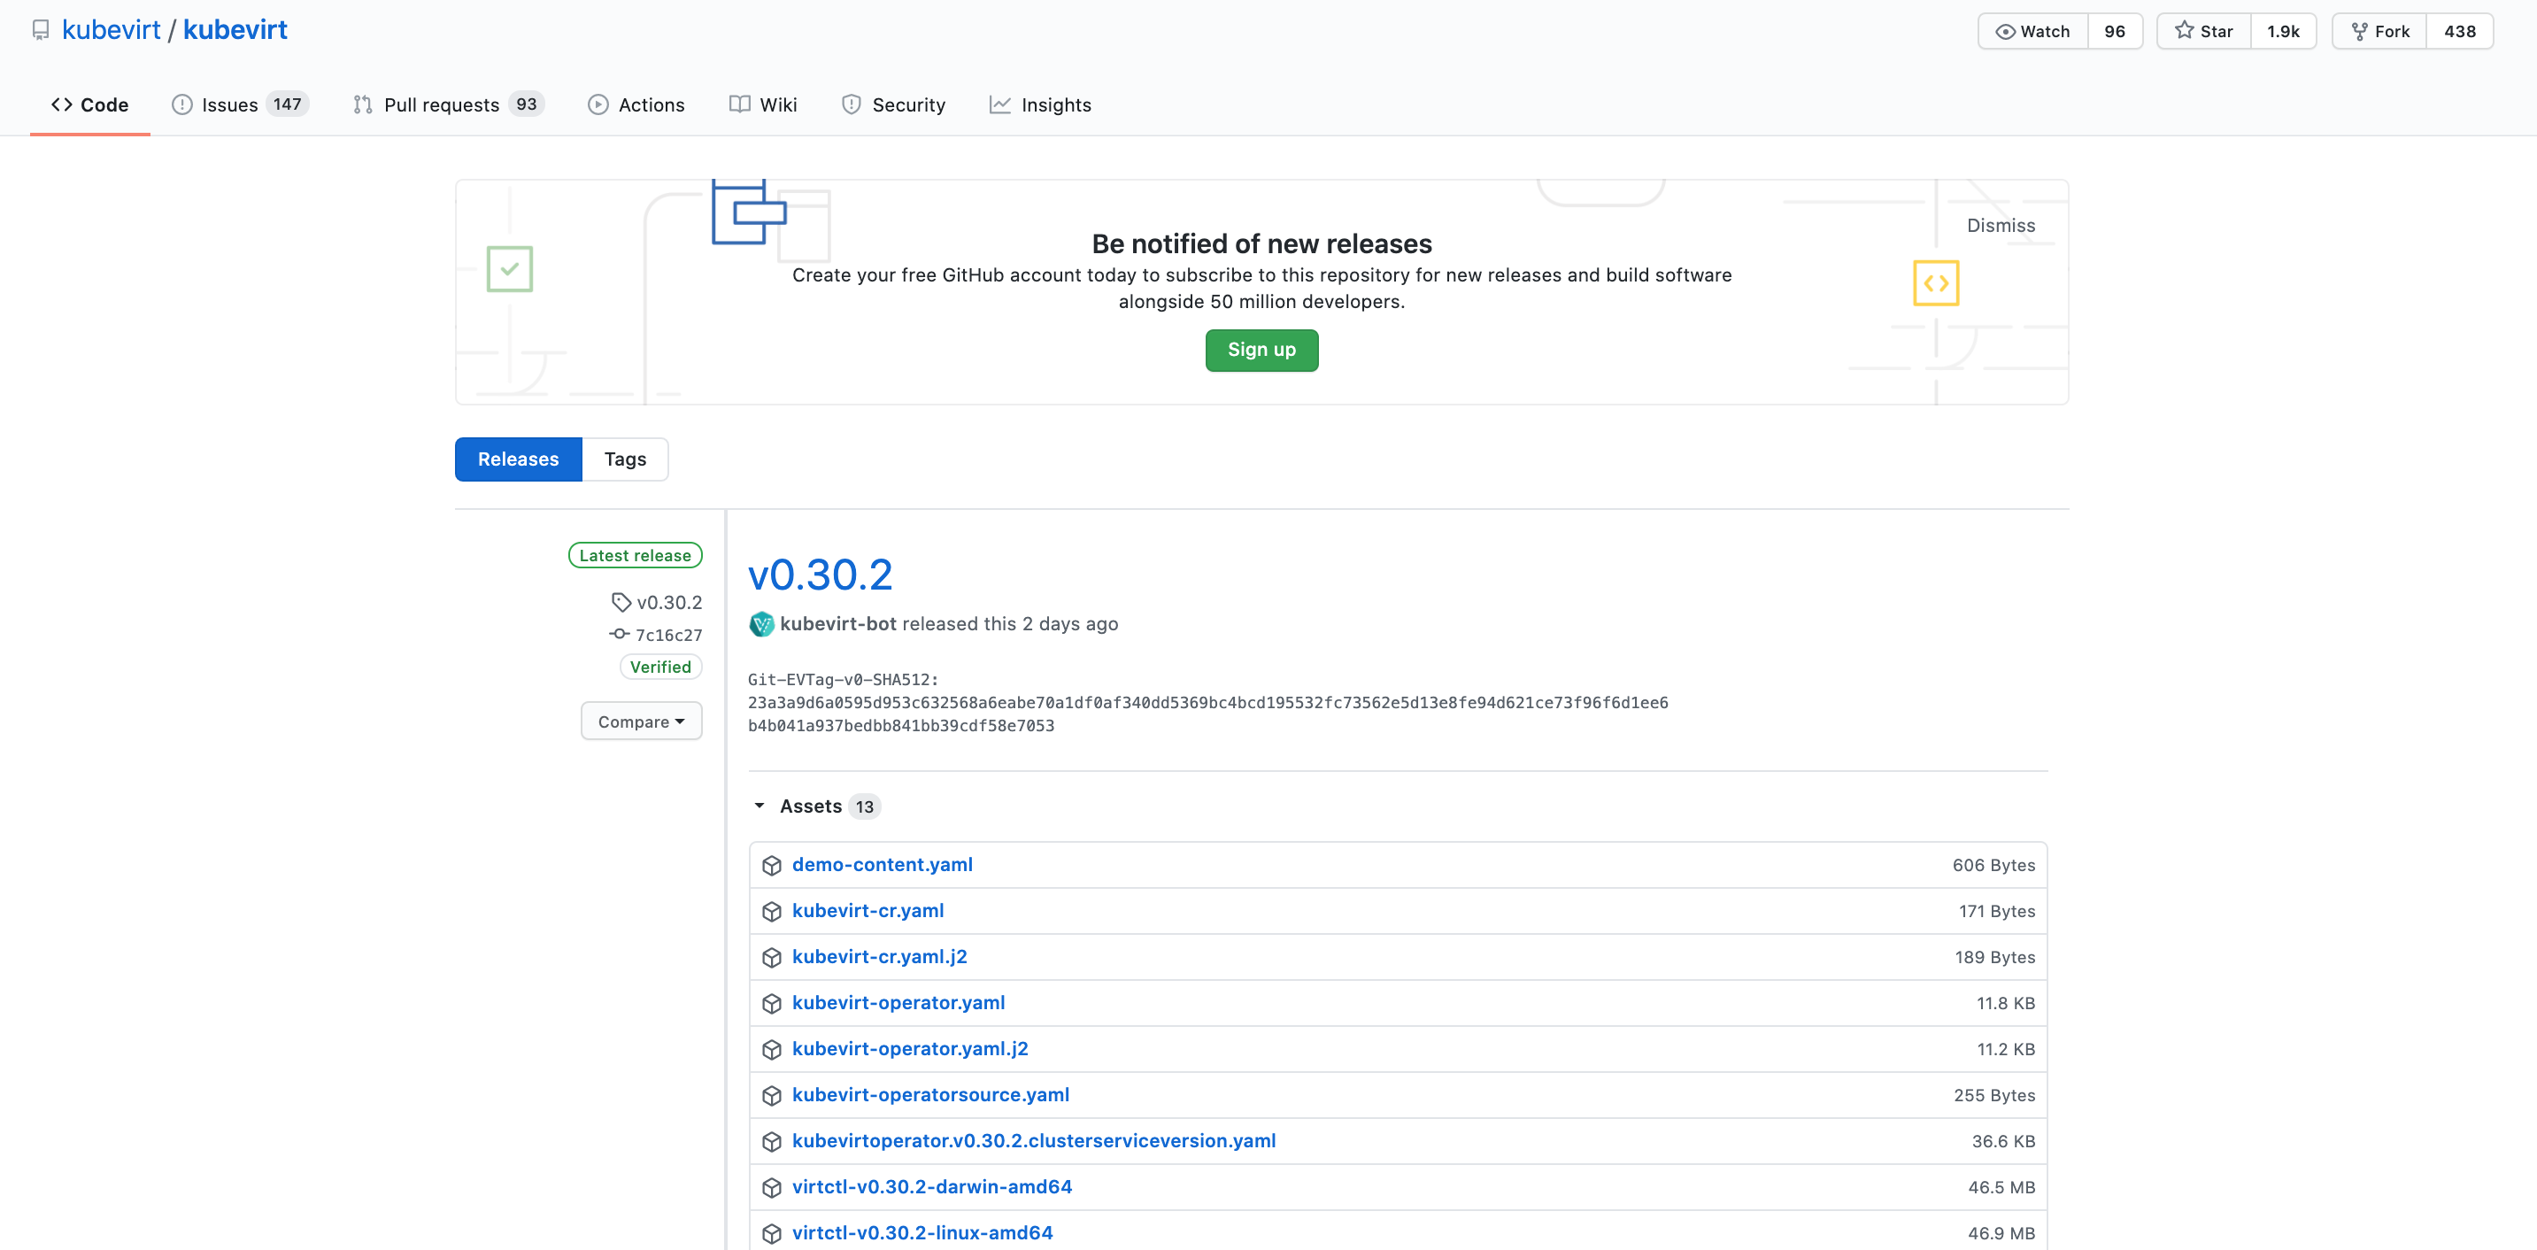The height and width of the screenshot is (1250, 2537).
Task: Download virtctl-v0.30.2-darwin-amd64
Action: (931, 1187)
